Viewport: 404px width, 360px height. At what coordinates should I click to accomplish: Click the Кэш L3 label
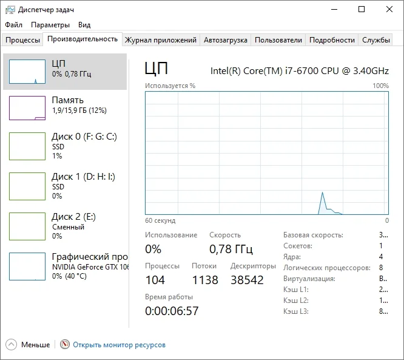[x=296, y=311]
